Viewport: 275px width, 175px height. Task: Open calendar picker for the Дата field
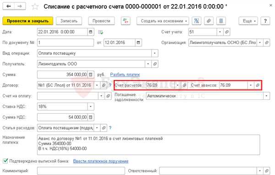[90, 32]
